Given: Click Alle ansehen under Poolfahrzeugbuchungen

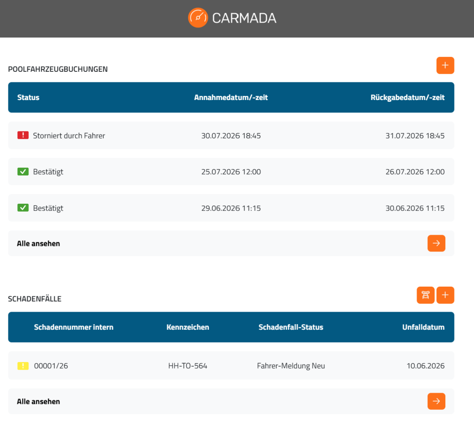Looking at the screenshot, I should click(38, 244).
